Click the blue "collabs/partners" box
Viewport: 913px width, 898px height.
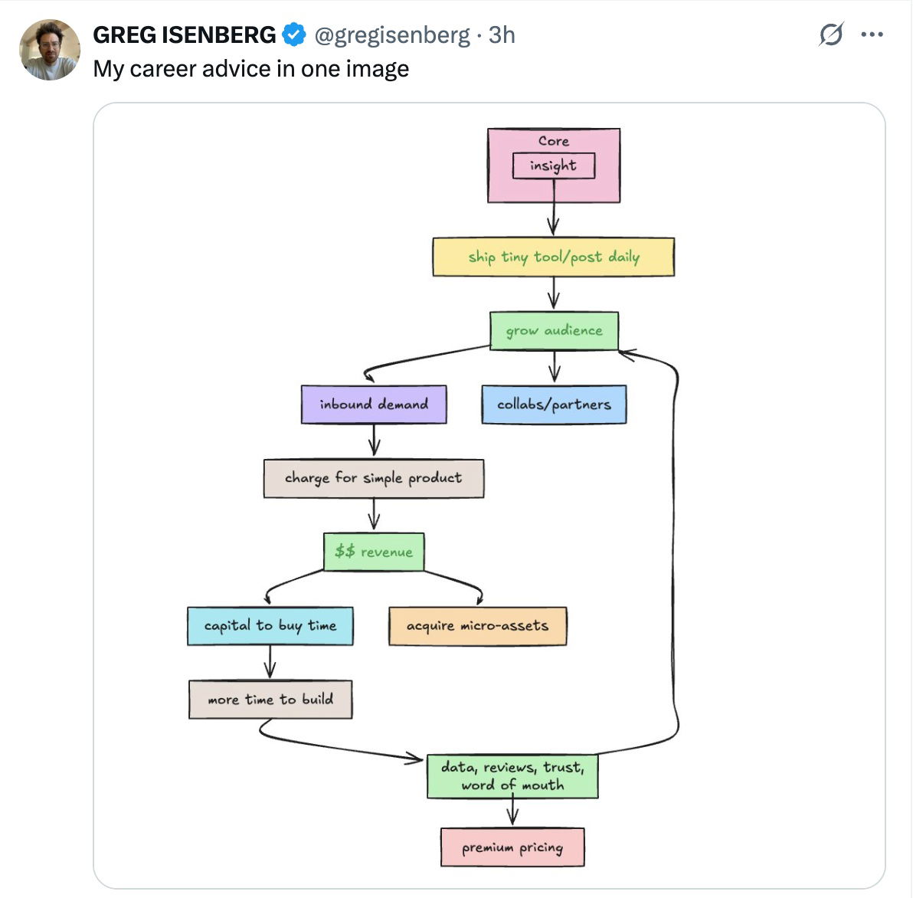coord(553,405)
